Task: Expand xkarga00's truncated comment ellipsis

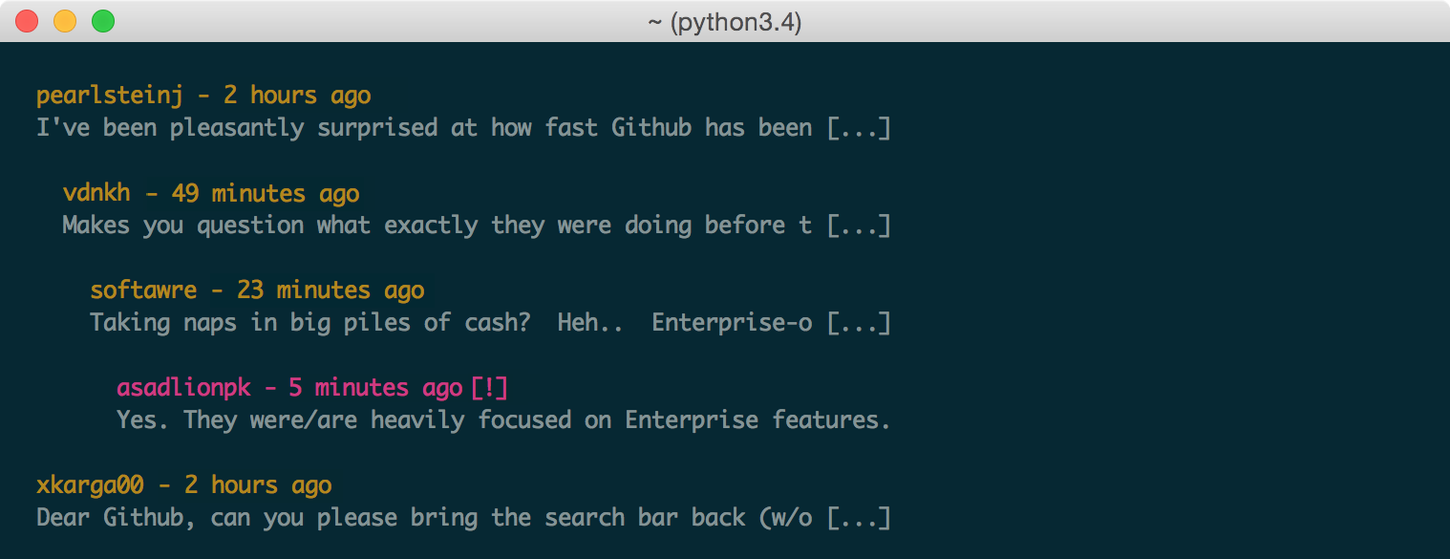Action: [x=859, y=518]
